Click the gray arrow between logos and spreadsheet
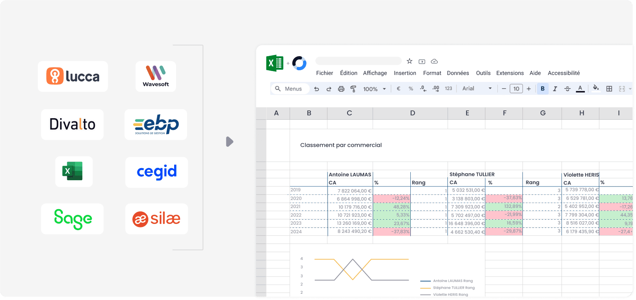The image size is (636, 300). [x=230, y=142]
